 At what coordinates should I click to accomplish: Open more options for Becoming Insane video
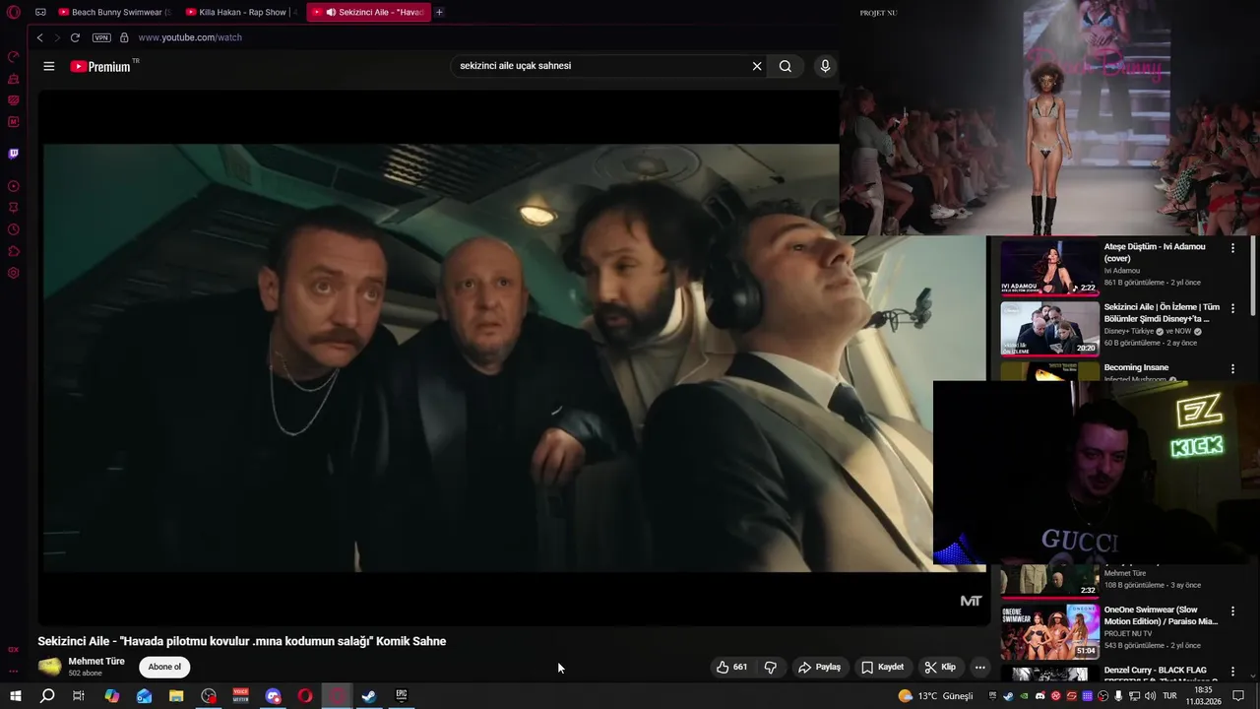pyautogui.click(x=1232, y=368)
